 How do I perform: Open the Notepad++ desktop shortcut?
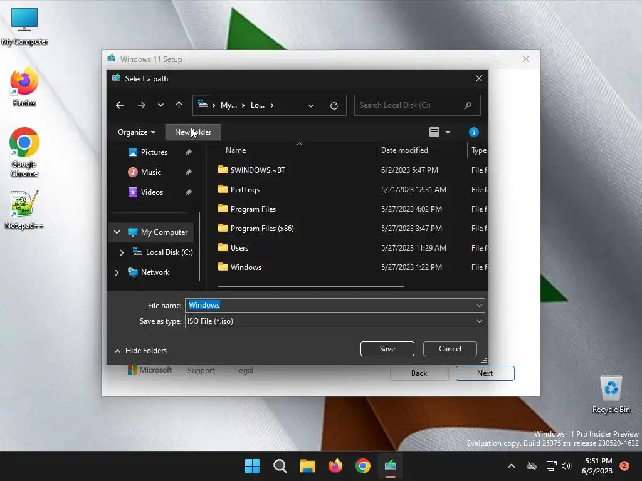[x=24, y=209]
